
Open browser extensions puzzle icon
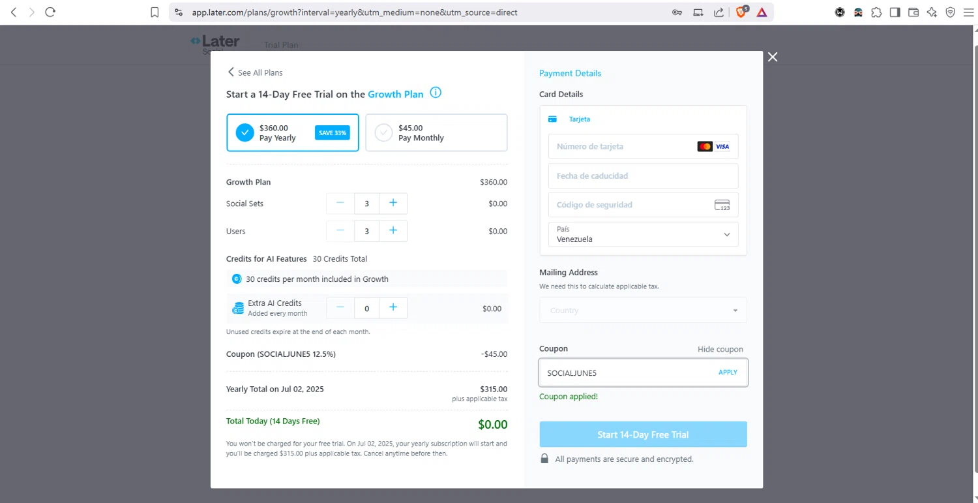(x=876, y=12)
